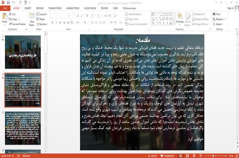The height and width of the screenshot is (158, 239).
Task: Collapse the ribbon arrow
Action: pyautogui.click(x=237, y=29)
